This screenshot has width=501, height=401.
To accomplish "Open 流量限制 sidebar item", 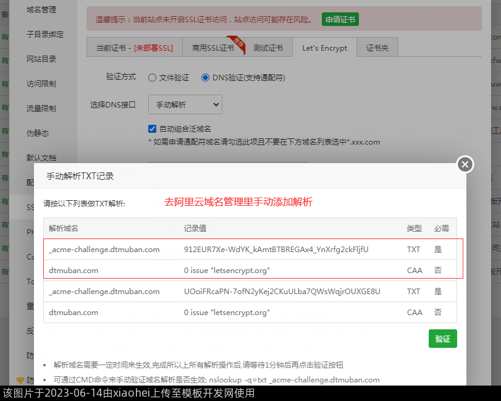I will (x=41, y=109).
